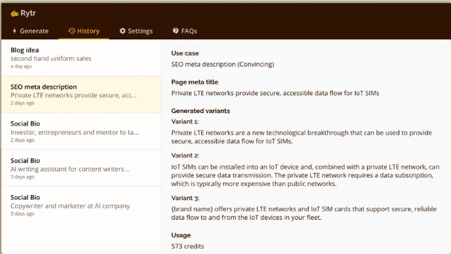The image size is (451, 254).
Task: Switch to the Generate tab
Action: pos(31,31)
